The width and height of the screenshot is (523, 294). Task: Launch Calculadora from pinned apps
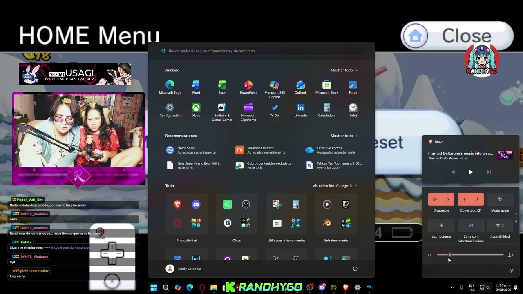[327, 110]
